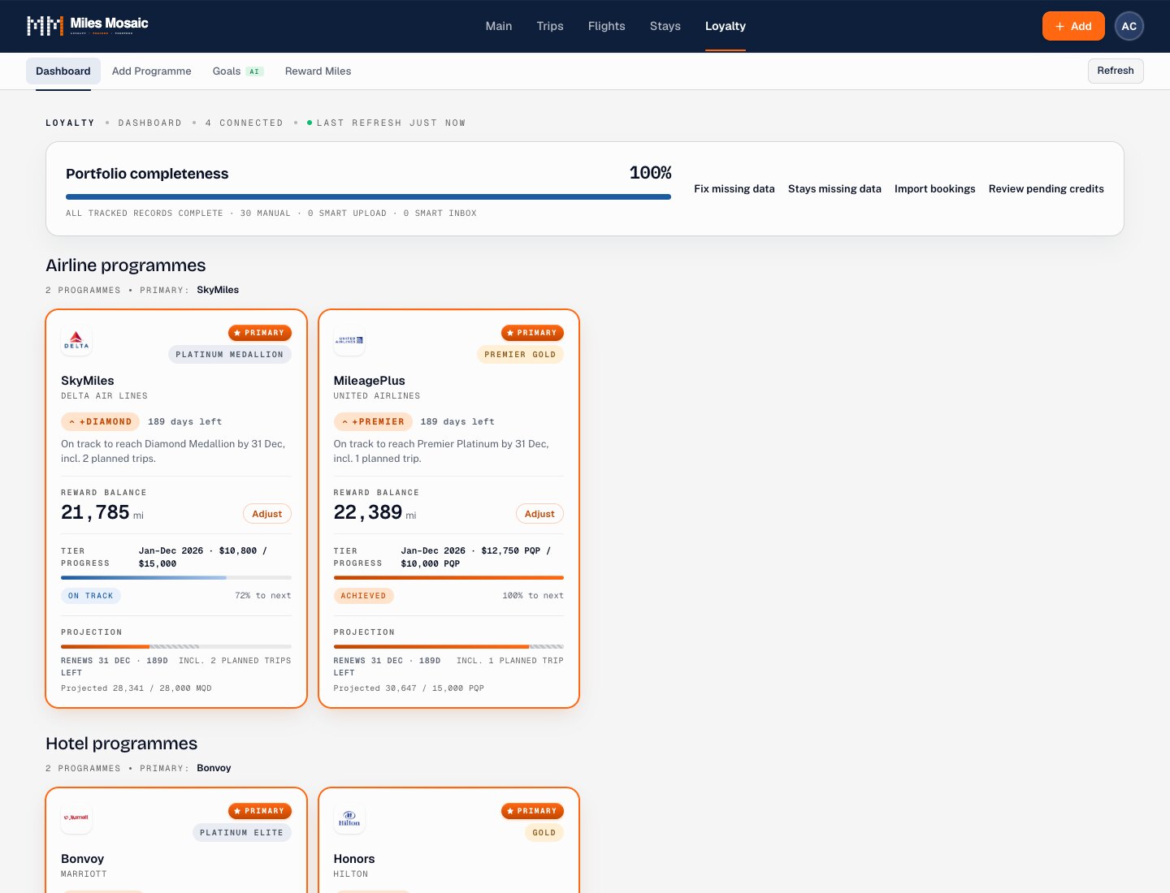Open the Trips navigation item
Image resolution: width=1170 pixels, height=893 pixels.
[x=550, y=26]
